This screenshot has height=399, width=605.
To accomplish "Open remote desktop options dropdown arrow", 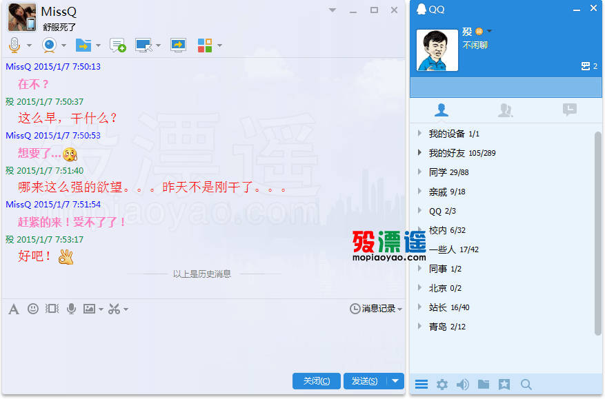I will pyautogui.click(x=158, y=45).
